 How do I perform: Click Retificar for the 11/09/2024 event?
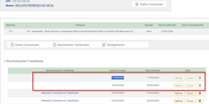click(x=179, y=78)
